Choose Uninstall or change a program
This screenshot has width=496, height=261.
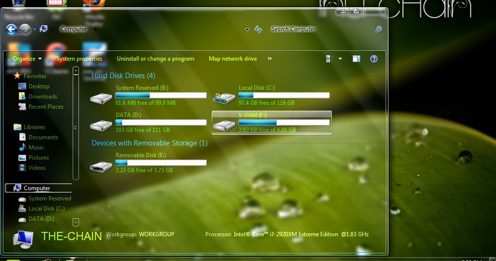155,59
